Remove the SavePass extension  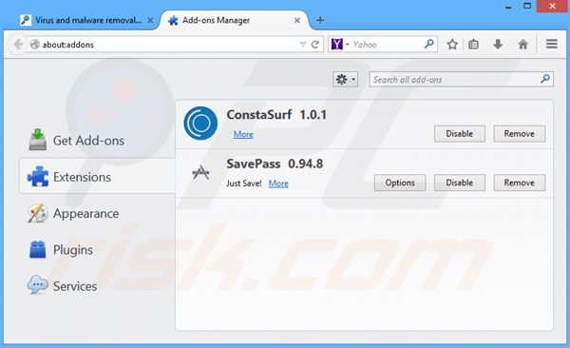(x=519, y=183)
